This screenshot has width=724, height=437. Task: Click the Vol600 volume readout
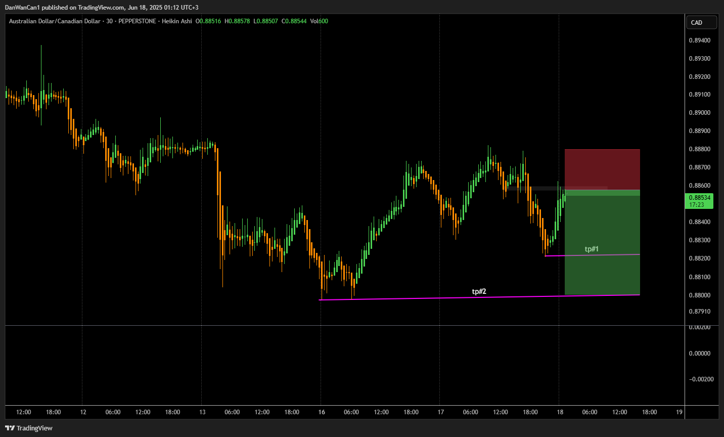click(319, 21)
